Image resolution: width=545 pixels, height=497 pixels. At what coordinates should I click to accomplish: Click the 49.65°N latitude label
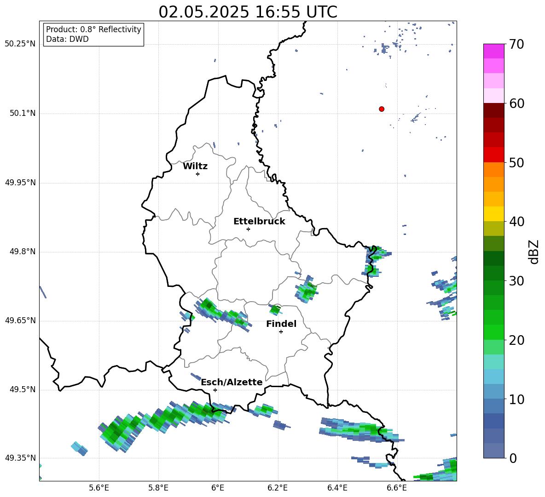(20, 320)
